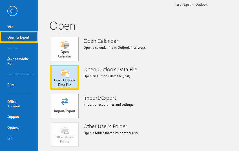The width and height of the screenshot is (239, 151).
Task: Click the Import/Export heading text
Action: pyautogui.click(x=100, y=98)
